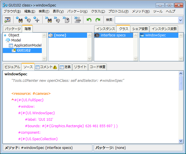
Task: Click the eye browser icon in the toolbar
Action: pyautogui.click(x=7, y=20)
